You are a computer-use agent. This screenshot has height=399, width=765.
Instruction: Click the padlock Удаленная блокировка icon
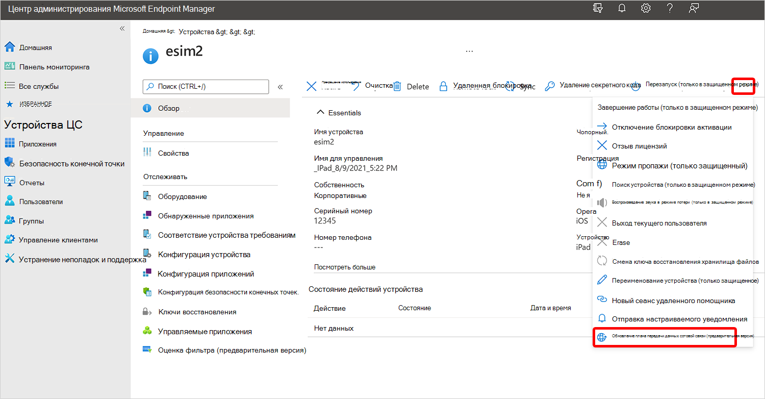(x=443, y=86)
